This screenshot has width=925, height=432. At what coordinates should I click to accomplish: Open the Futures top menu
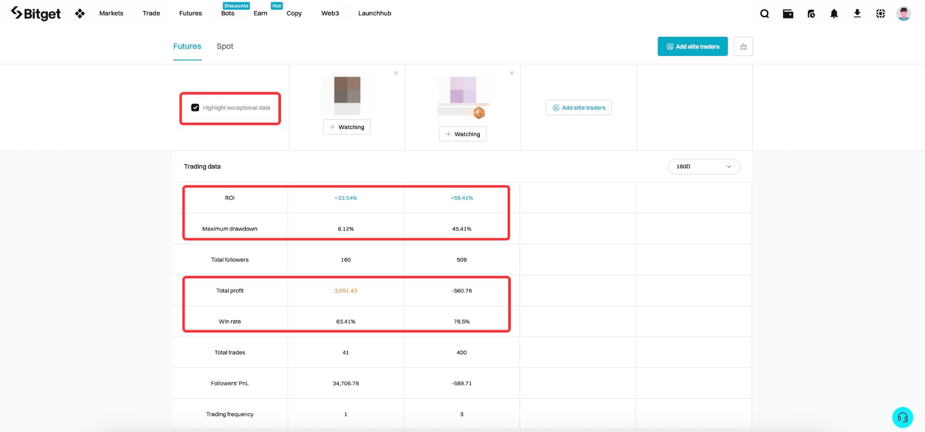(x=190, y=13)
